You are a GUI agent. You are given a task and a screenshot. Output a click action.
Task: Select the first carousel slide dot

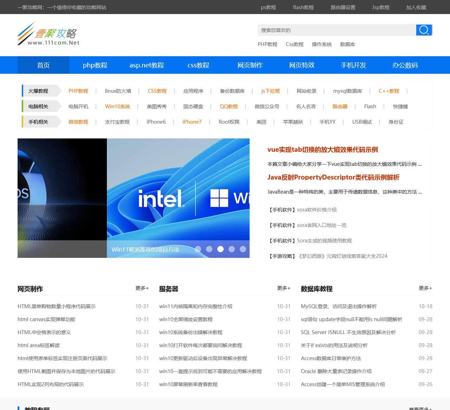click(198, 249)
